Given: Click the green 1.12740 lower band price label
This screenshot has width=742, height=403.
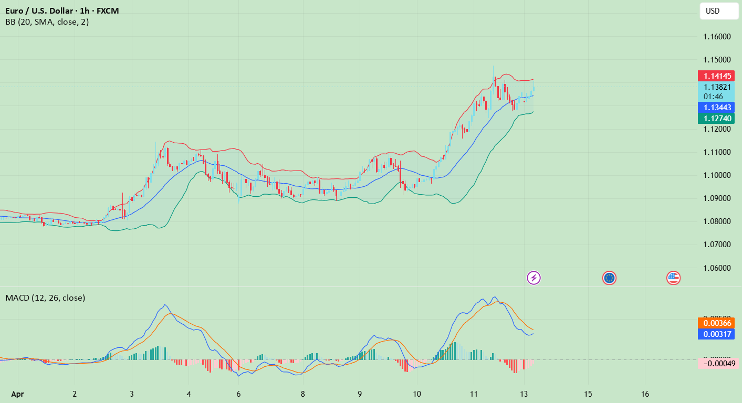Looking at the screenshot, I should pyautogui.click(x=716, y=119).
